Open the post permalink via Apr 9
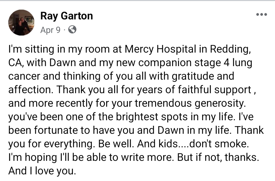Viewport: 275px width, 181px height. 50,30
